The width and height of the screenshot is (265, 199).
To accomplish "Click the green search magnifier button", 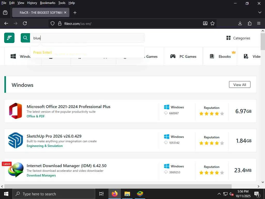I will pyautogui.click(x=25, y=38).
